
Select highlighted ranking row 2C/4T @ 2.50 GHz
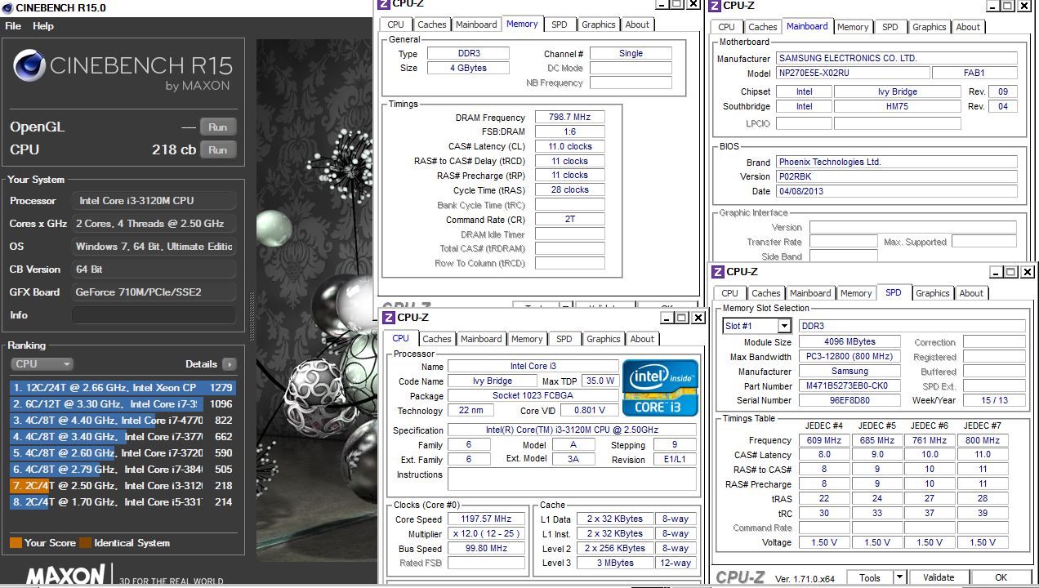coord(123,486)
